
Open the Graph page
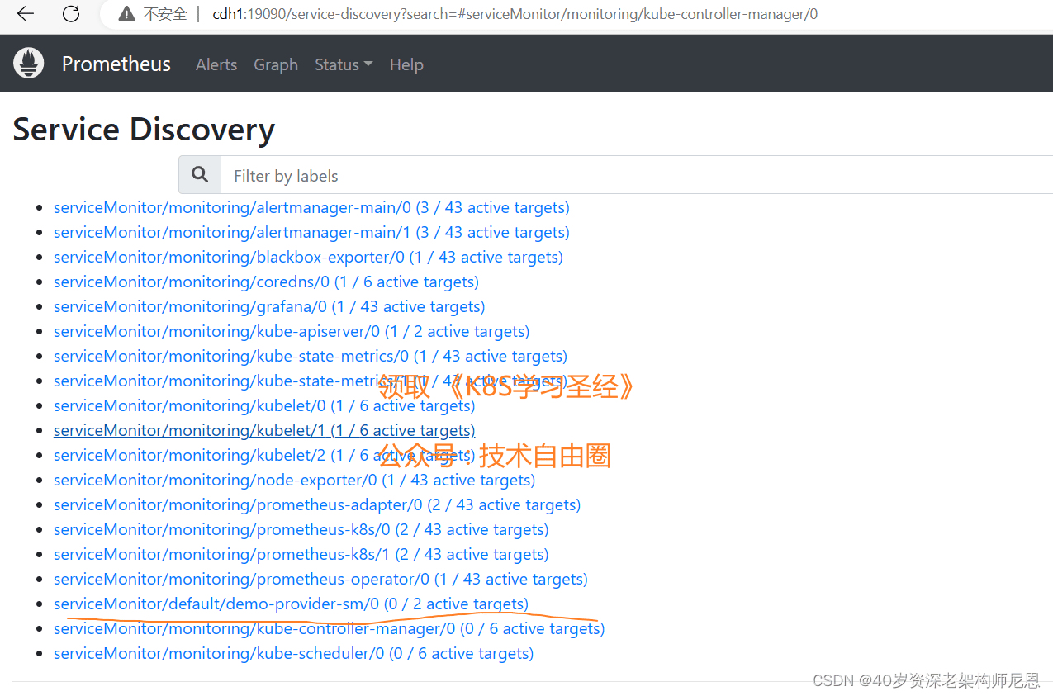point(276,64)
